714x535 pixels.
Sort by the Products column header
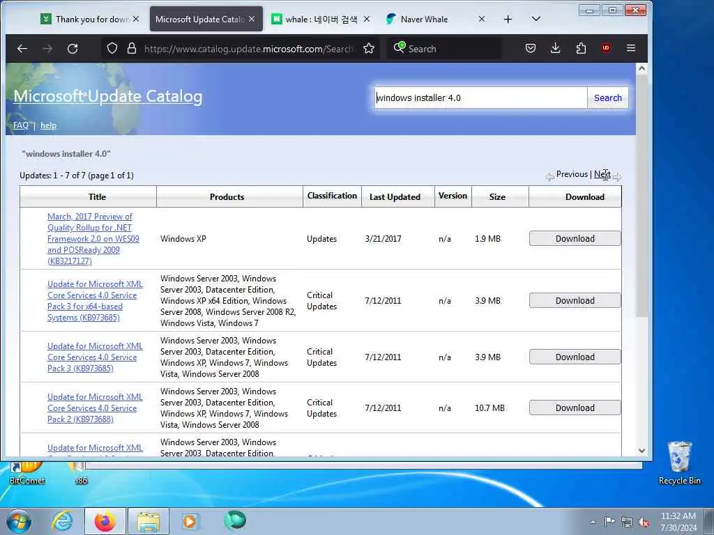click(227, 196)
